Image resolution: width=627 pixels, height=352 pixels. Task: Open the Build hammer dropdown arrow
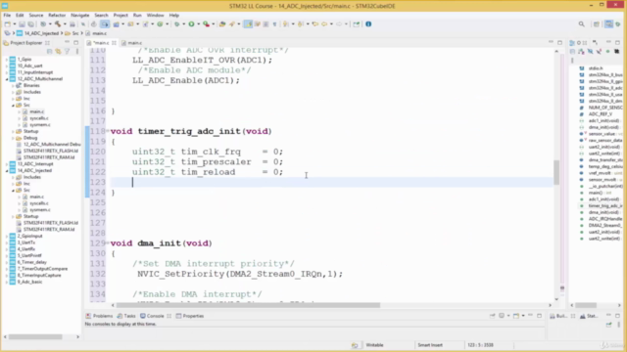tap(65, 24)
